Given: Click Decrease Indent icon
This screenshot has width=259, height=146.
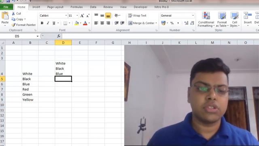Looking at the screenshot, I should coord(117,23).
